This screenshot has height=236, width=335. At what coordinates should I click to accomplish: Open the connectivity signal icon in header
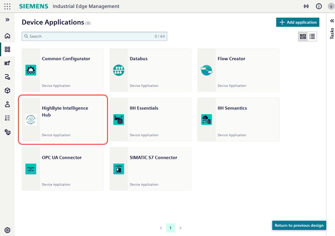[306, 6]
